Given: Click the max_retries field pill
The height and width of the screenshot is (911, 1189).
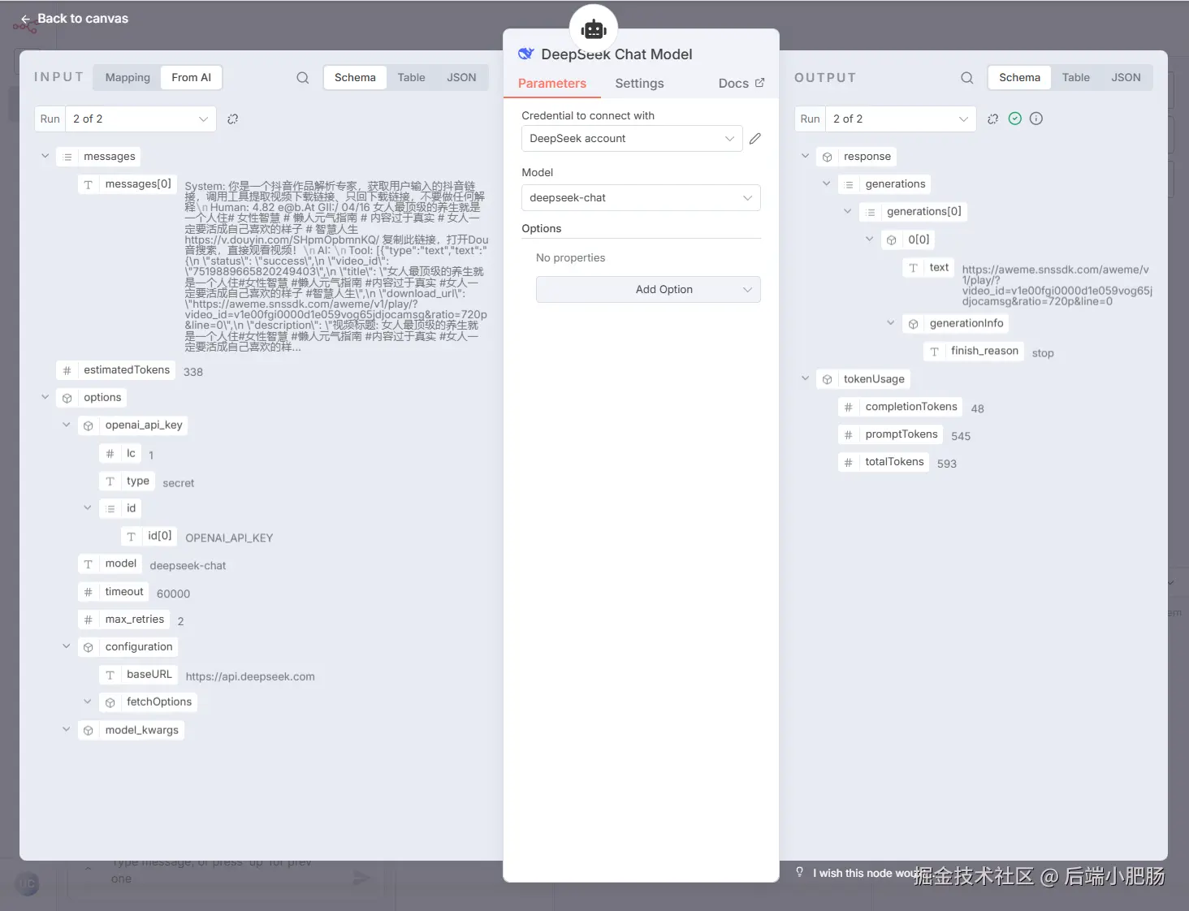Looking at the screenshot, I should [x=123, y=620].
